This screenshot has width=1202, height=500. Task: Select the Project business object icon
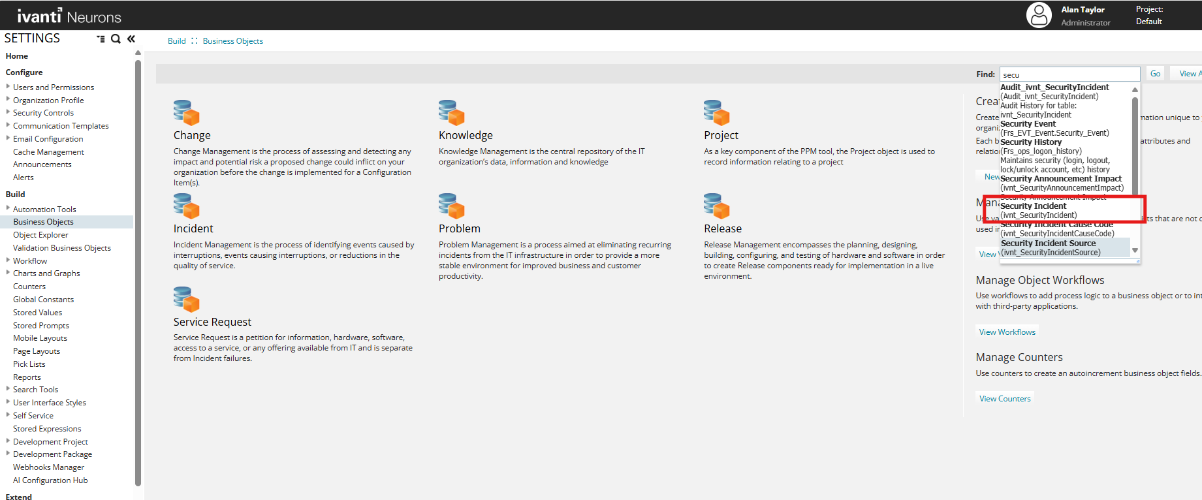tap(716, 112)
